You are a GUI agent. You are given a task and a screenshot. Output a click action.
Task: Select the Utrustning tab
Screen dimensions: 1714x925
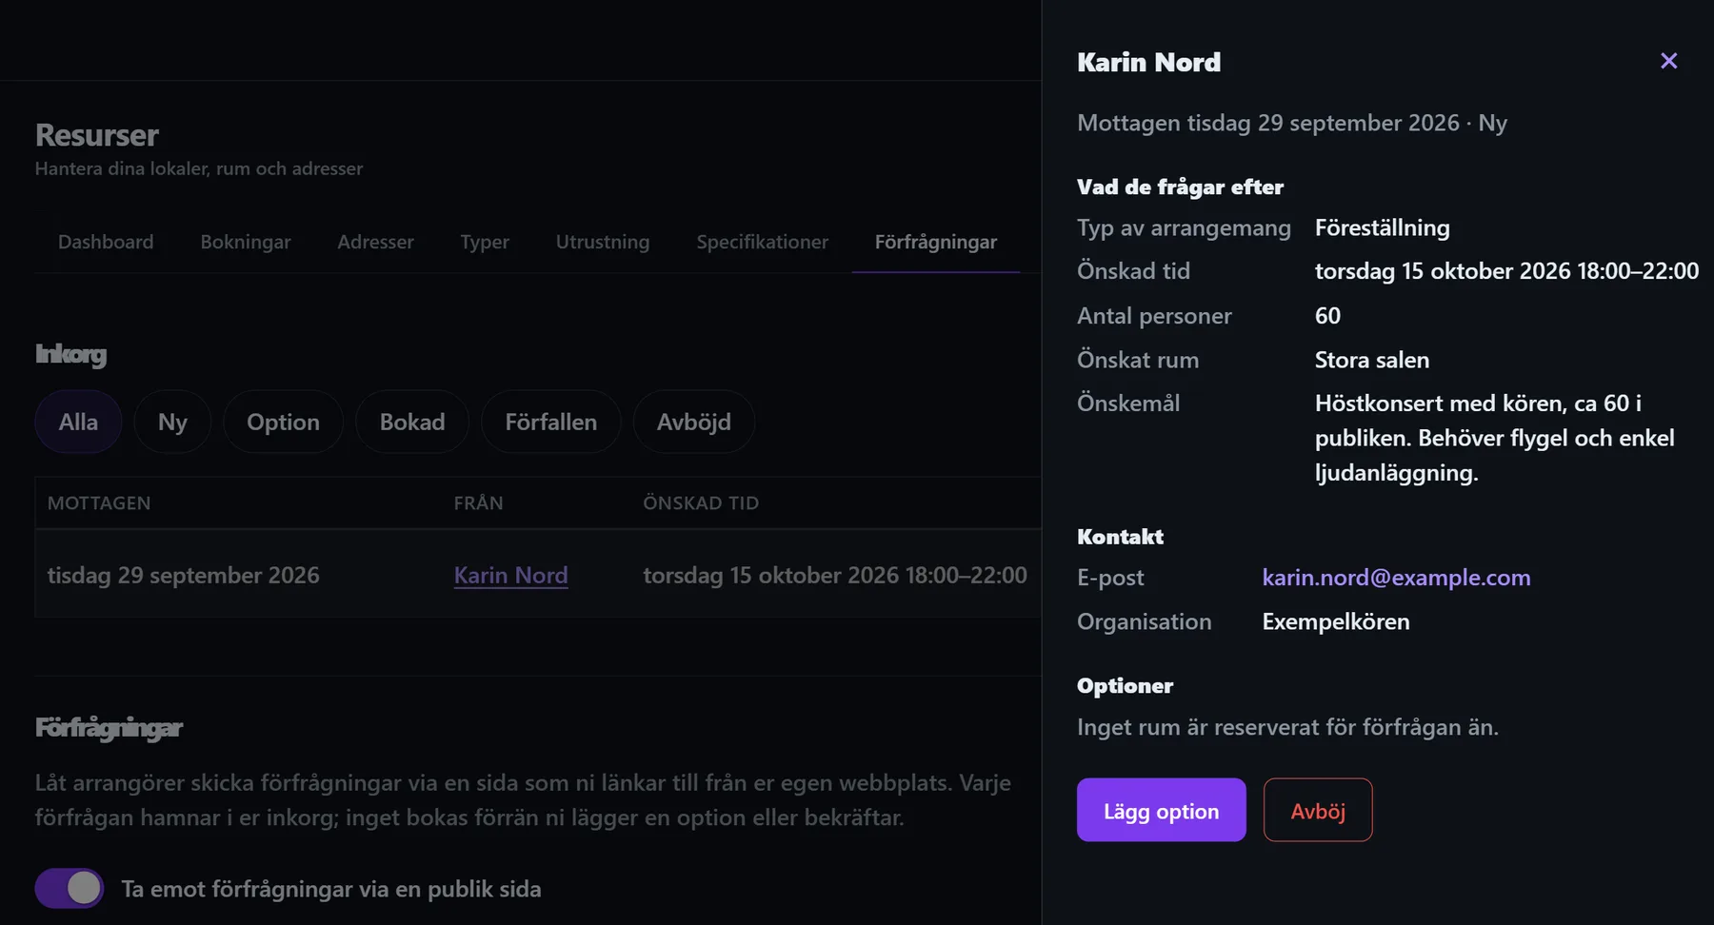(x=603, y=242)
